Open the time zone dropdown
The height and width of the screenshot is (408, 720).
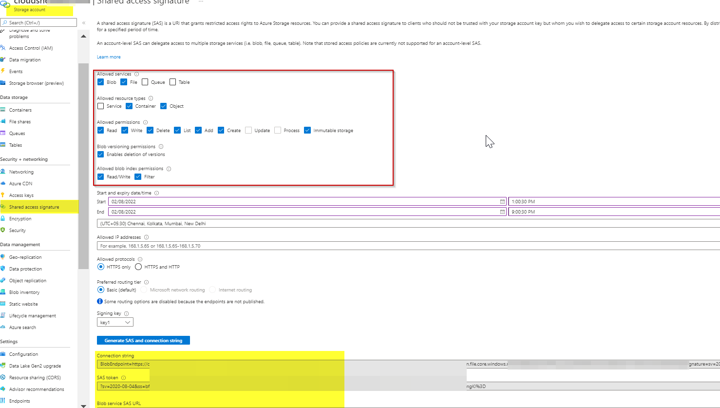408,223
